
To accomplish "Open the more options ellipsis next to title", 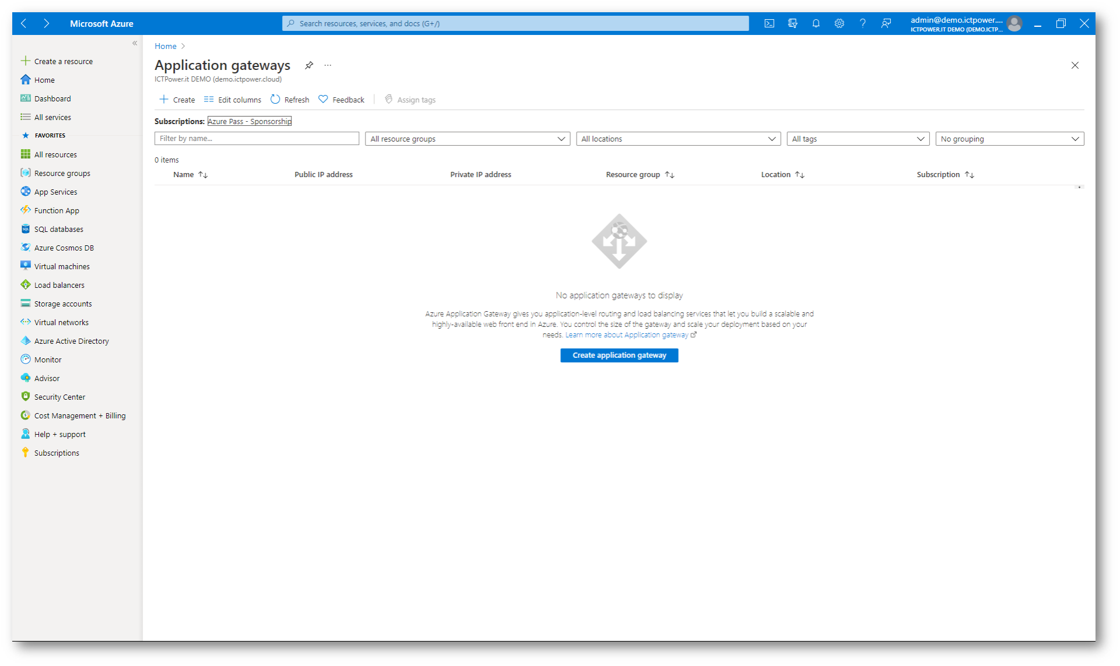I will [328, 65].
